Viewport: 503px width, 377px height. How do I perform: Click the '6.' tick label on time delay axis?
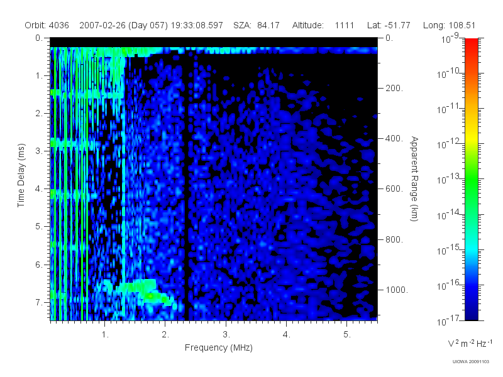(x=39, y=265)
